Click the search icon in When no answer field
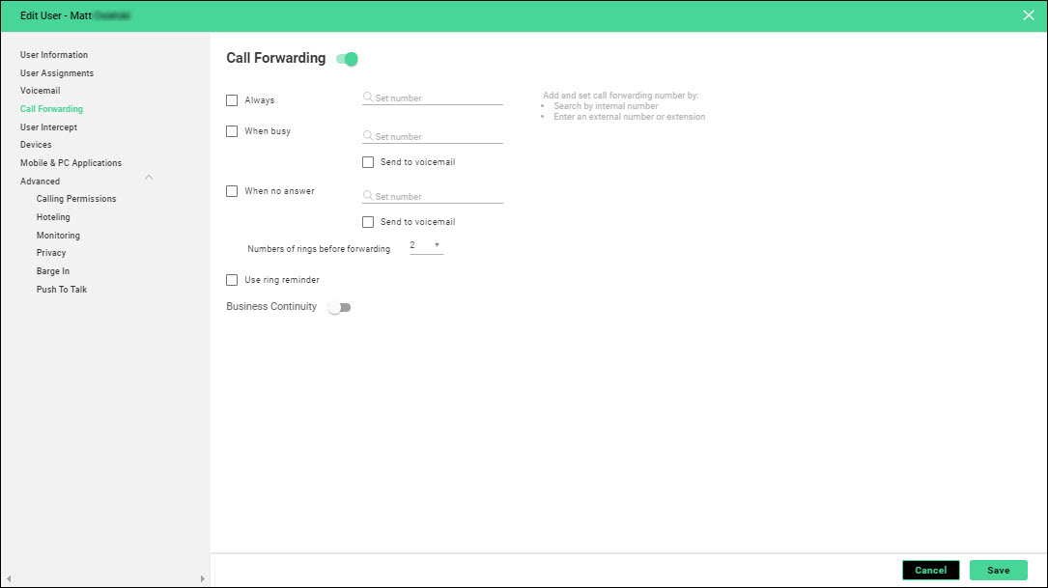 pos(368,196)
